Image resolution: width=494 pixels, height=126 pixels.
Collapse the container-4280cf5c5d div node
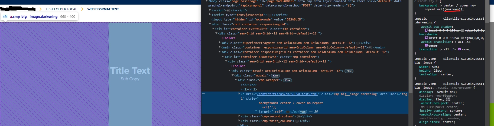[x=223, y=57]
